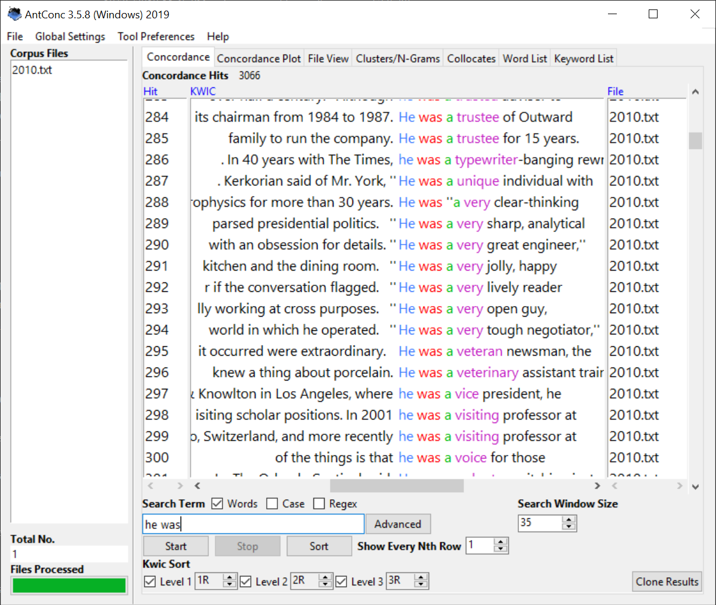Open the Clusters/N-Grams tab
This screenshot has height=605, width=716.
[398, 58]
